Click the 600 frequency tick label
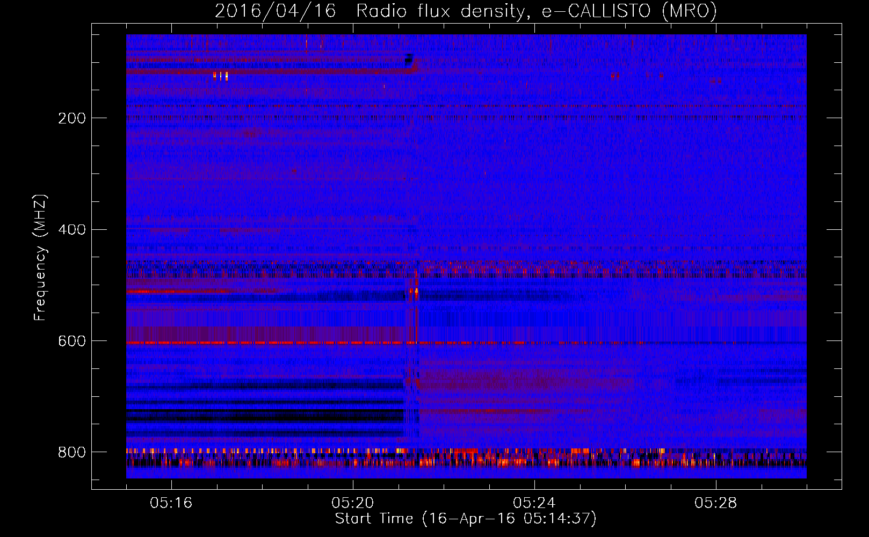This screenshot has height=537, width=869. (x=72, y=342)
